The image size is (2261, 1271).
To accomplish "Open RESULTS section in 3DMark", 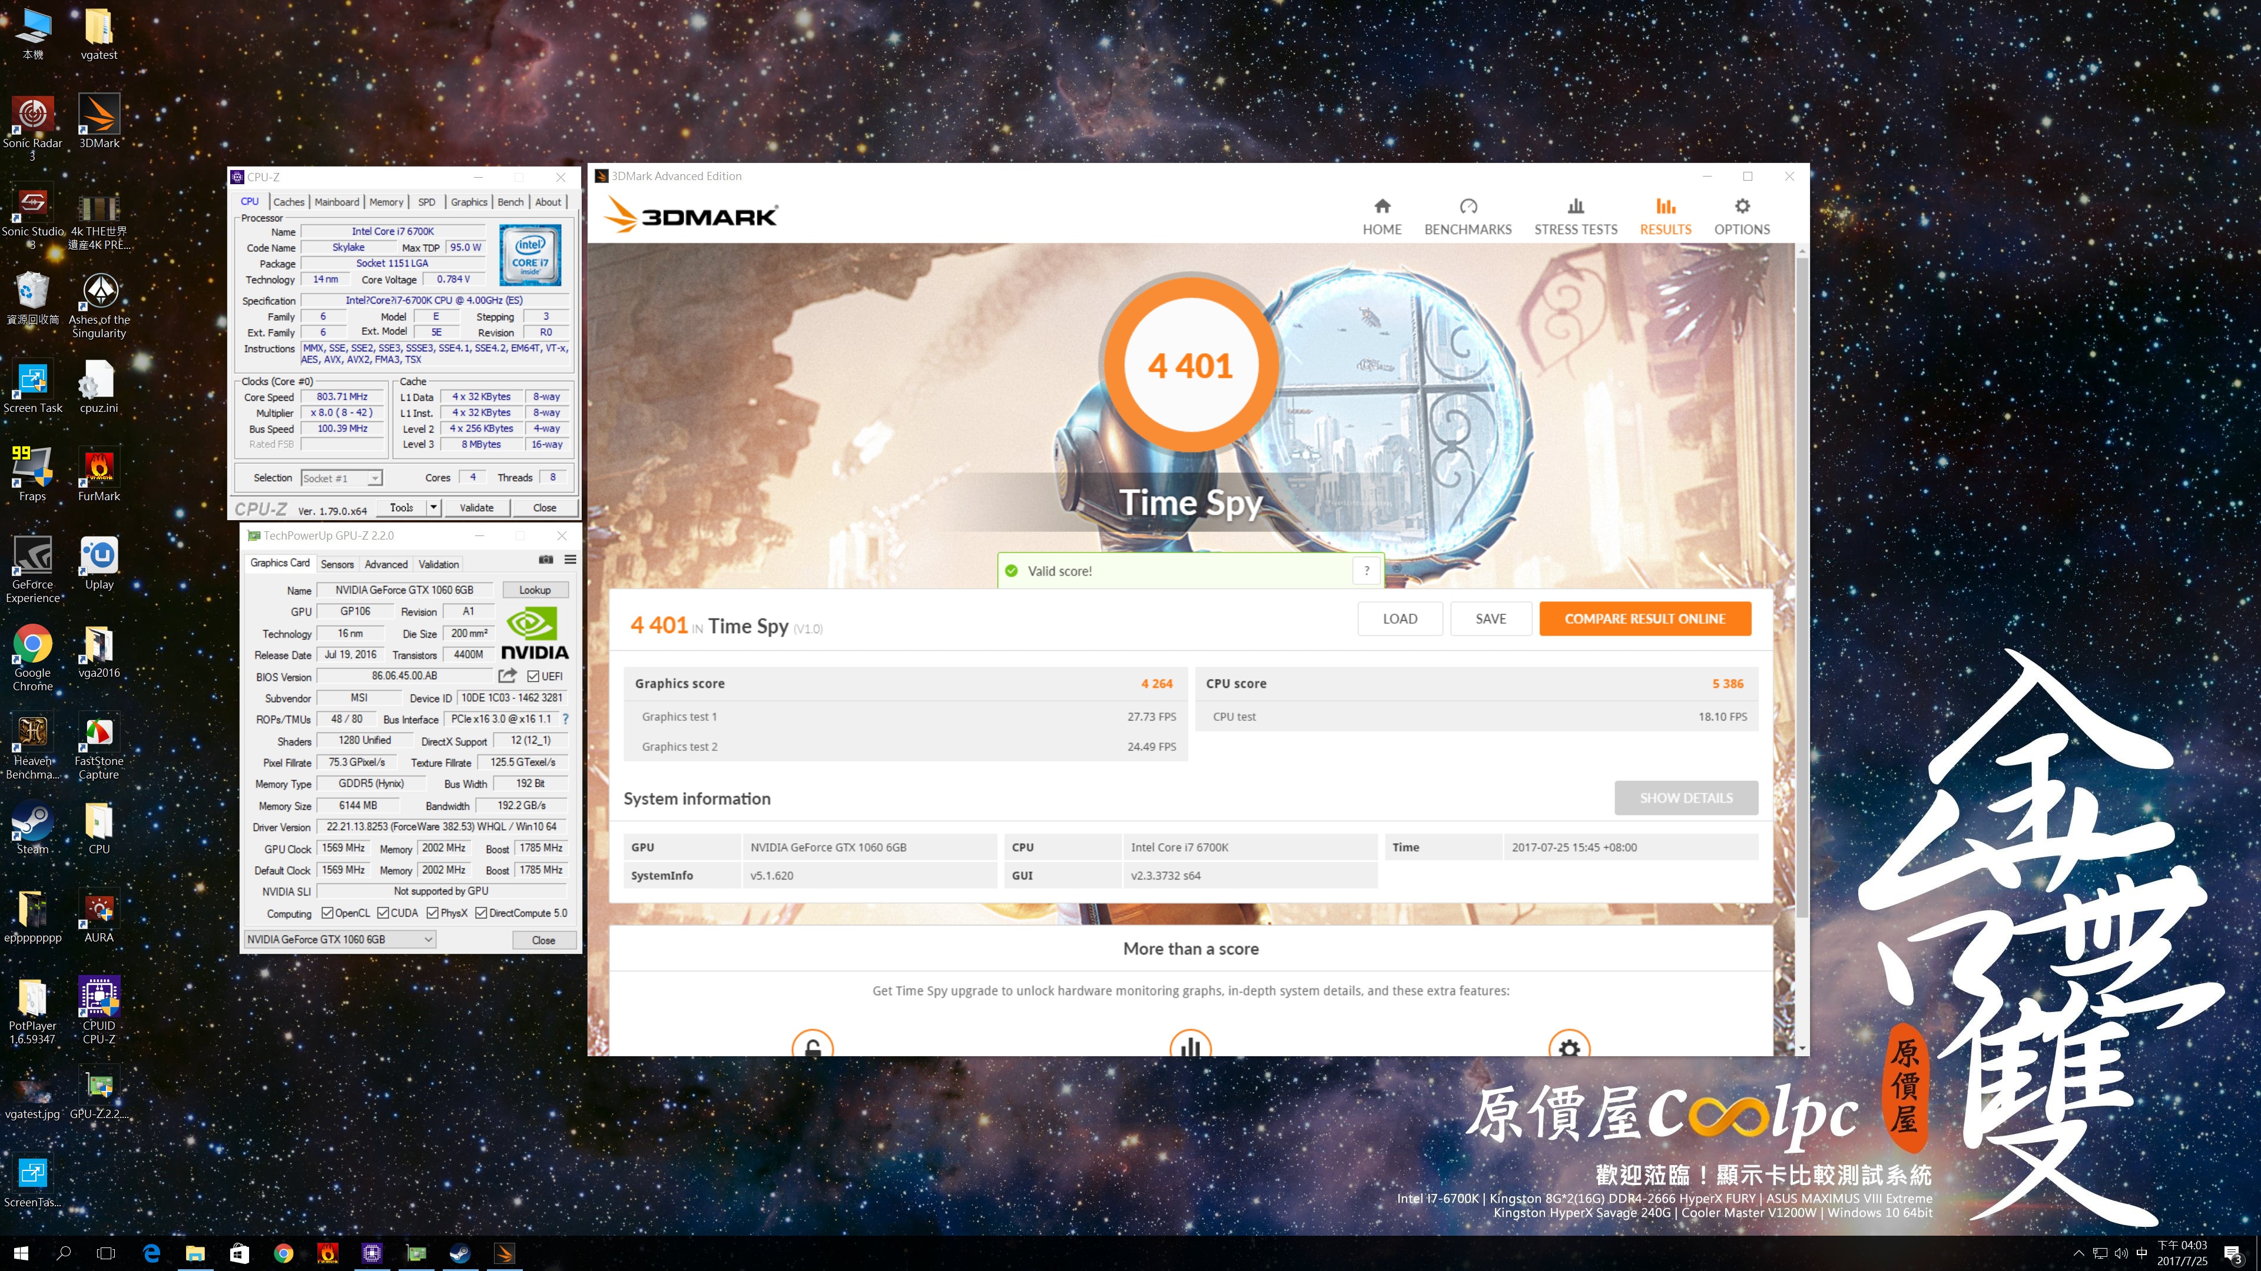I will [1665, 217].
